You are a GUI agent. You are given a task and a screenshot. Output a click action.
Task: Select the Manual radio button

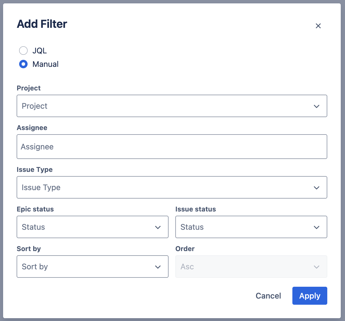click(x=23, y=64)
